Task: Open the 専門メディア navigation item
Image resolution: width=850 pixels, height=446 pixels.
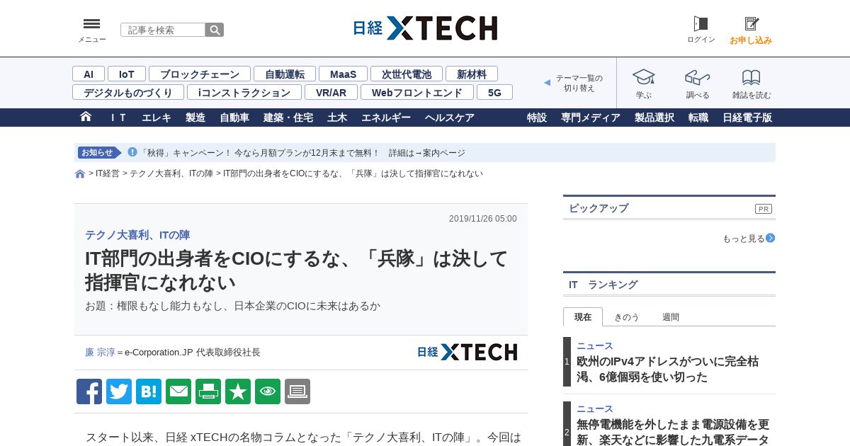Action: (591, 118)
